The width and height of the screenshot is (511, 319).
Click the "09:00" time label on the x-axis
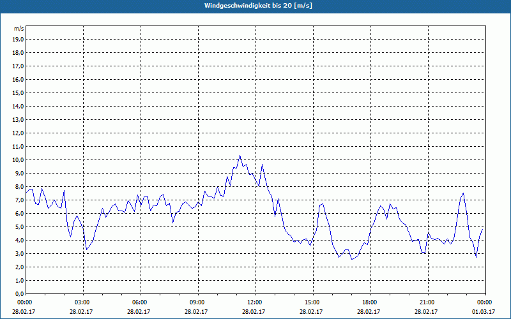click(198, 302)
